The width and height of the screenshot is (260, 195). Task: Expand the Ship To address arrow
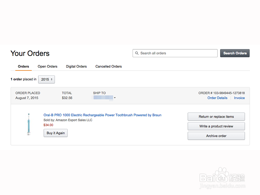115,98
